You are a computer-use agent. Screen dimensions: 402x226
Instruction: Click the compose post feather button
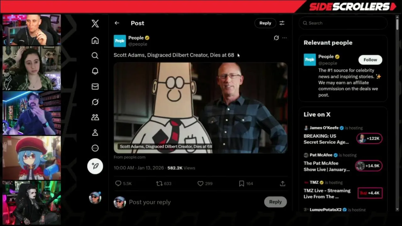click(95, 166)
